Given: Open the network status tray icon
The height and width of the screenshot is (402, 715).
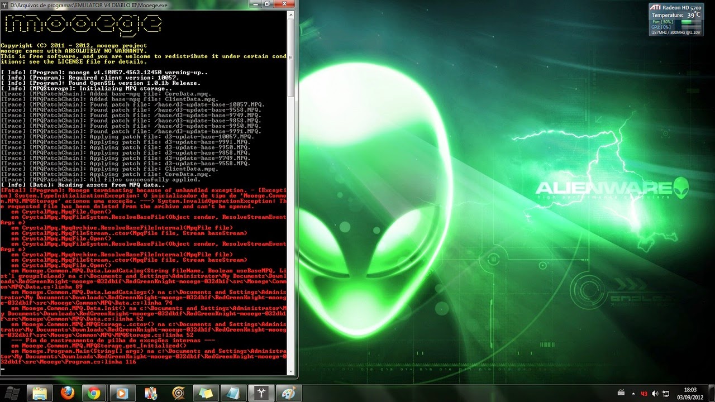Looking at the screenshot, I should [666, 394].
